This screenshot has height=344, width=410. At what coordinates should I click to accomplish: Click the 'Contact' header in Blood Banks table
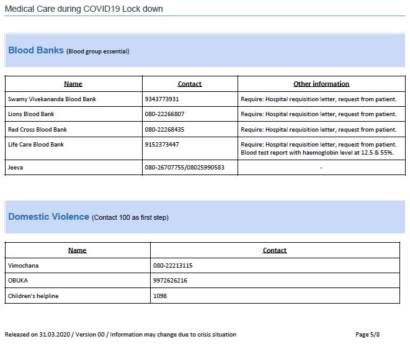click(x=190, y=84)
